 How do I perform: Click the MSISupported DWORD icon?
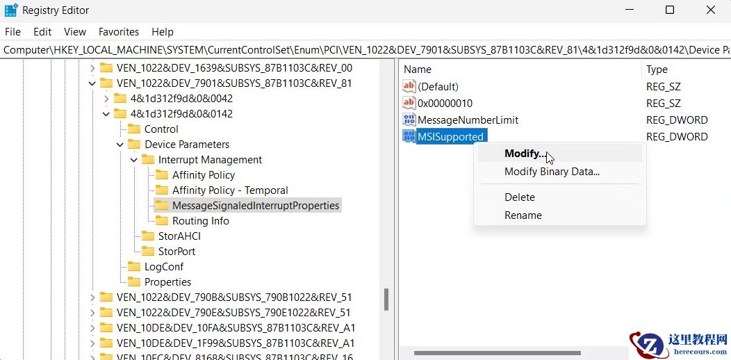[409, 137]
